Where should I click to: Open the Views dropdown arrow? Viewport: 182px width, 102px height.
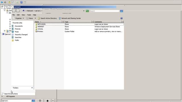[35, 18]
